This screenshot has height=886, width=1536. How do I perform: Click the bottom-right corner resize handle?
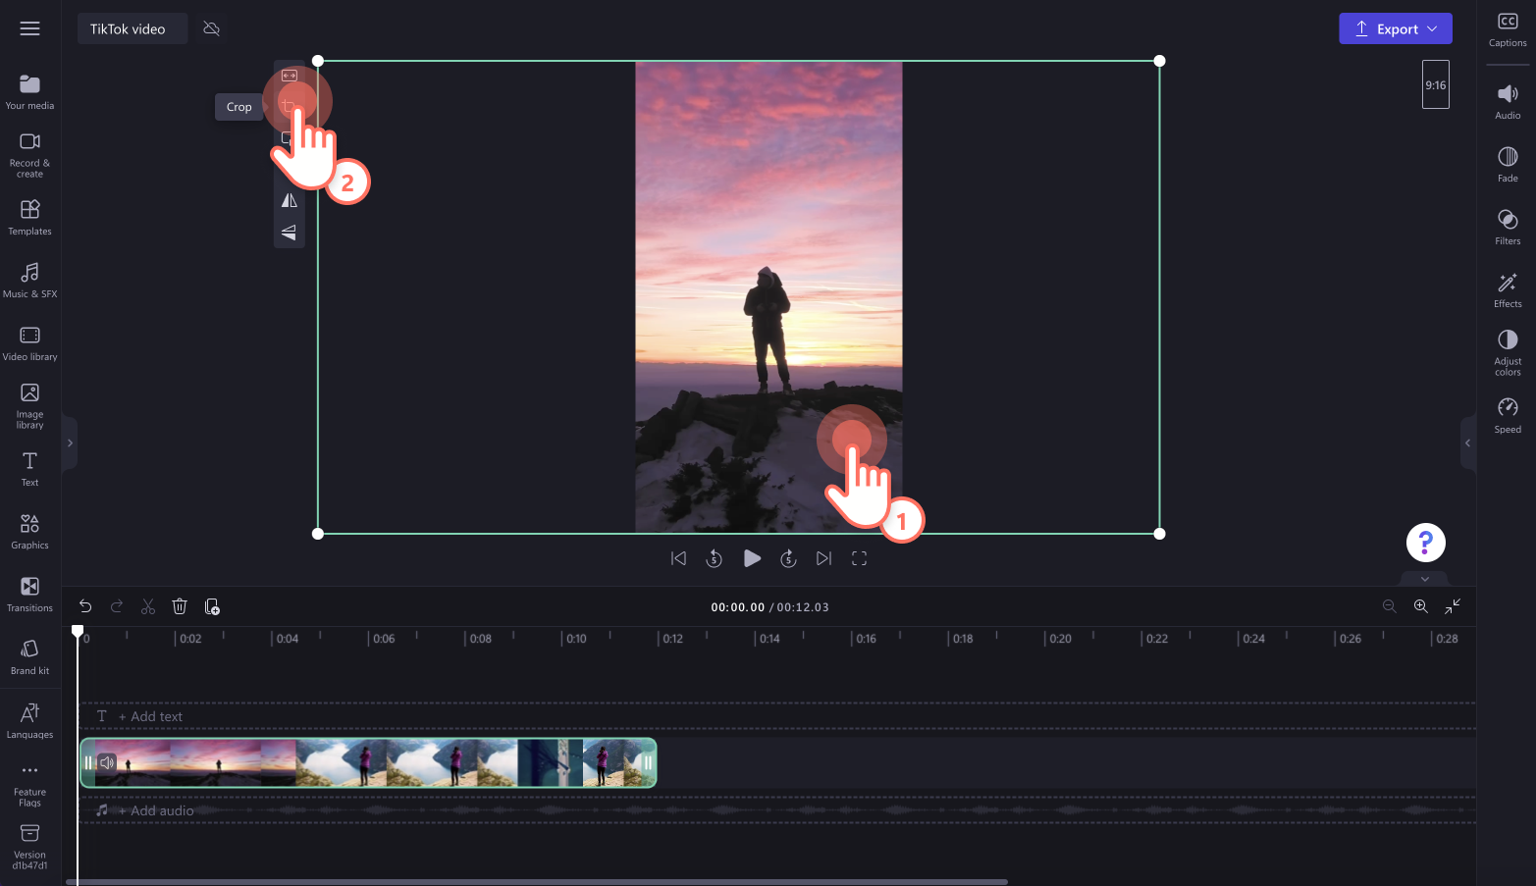pyautogui.click(x=1160, y=534)
